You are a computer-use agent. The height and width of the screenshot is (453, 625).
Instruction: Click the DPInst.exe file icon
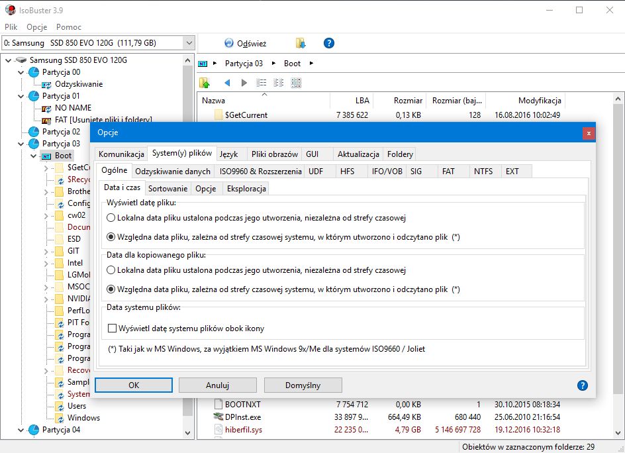coord(218,417)
